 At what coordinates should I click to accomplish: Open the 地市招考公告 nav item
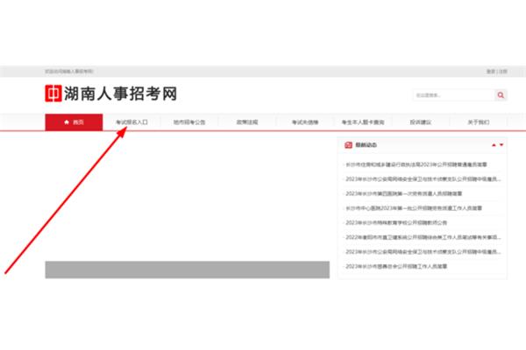pyautogui.click(x=189, y=122)
